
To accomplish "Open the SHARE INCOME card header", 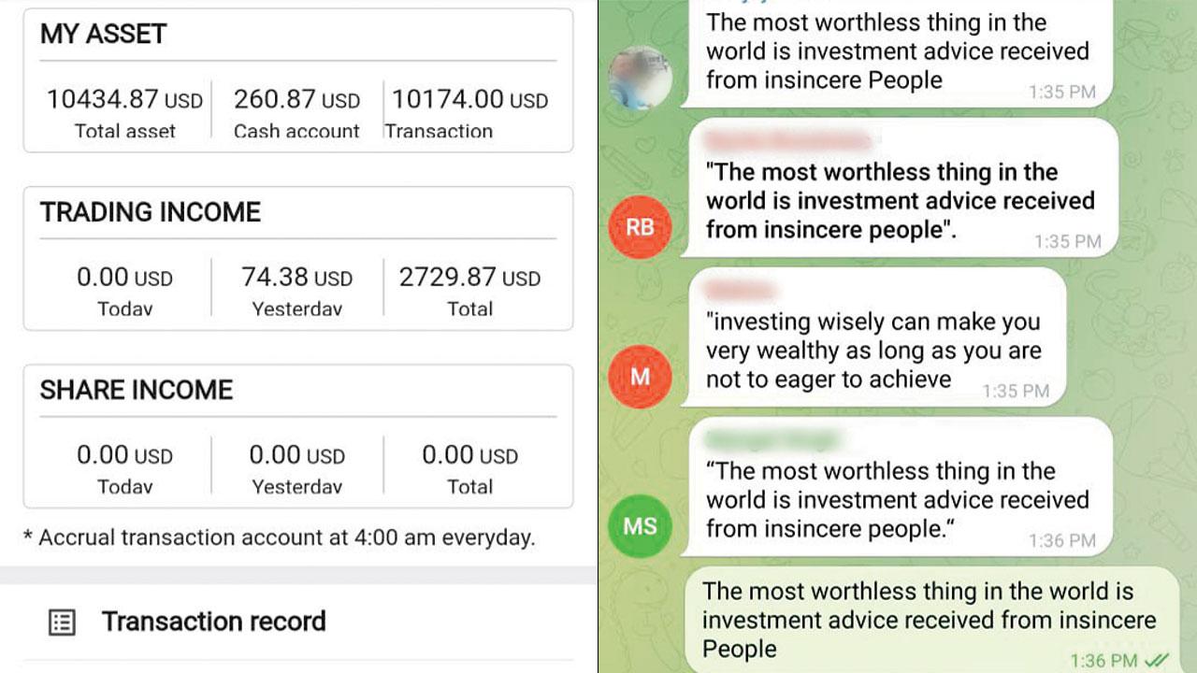I will tap(137, 390).
